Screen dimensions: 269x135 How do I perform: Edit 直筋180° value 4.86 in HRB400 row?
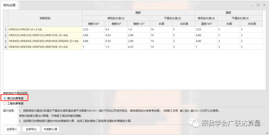coord(206,41)
